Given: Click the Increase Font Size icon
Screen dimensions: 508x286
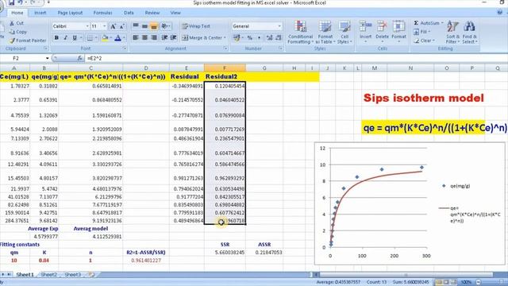Looking at the screenshot, I should coord(113,26).
